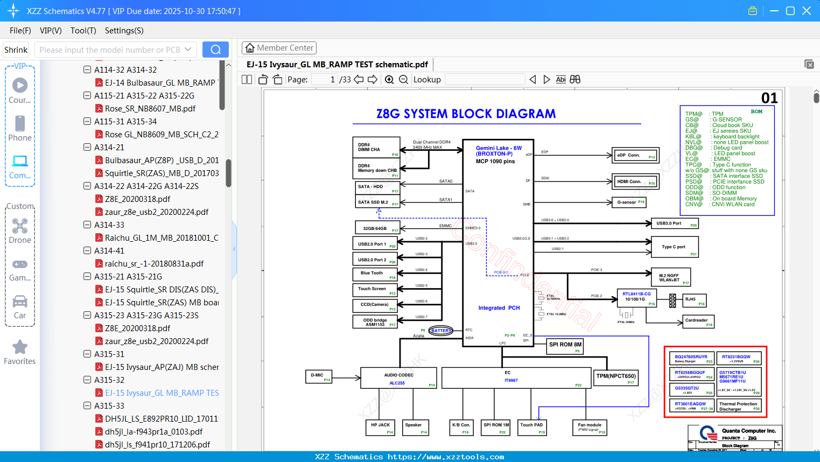
Task: Select highlighted EJ-15 Ivysaur_GL MB_RAMP TES file
Action: pyautogui.click(x=162, y=393)
